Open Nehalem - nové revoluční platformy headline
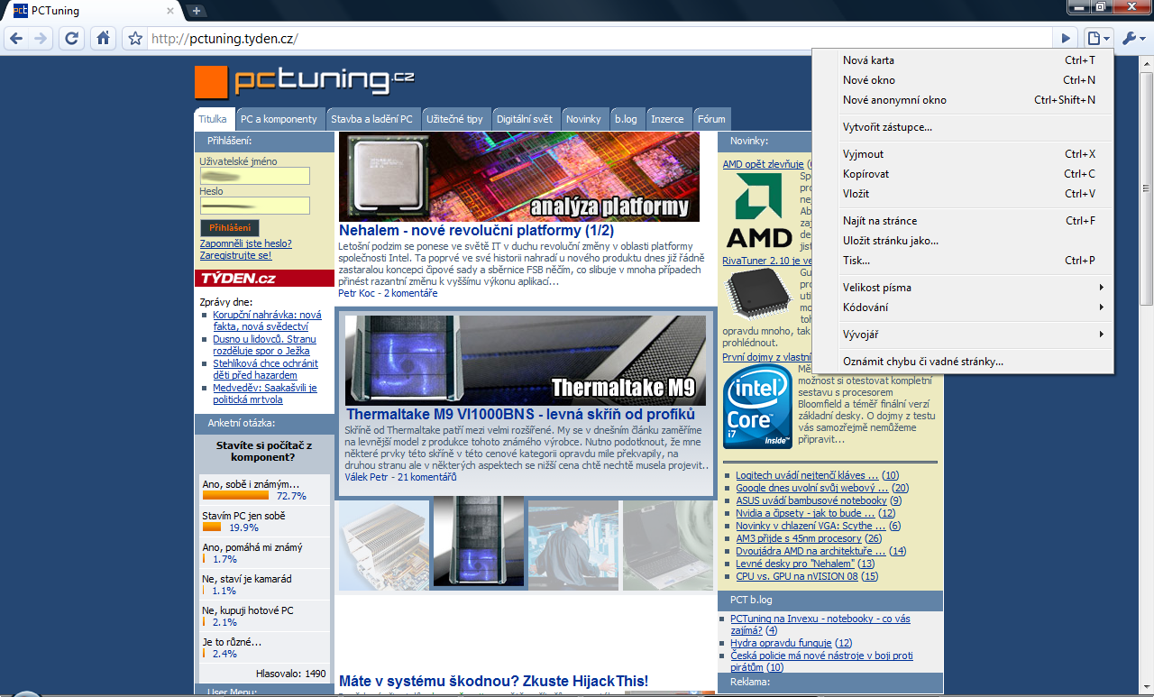The image size is (1154, 697). coord(476,231)
